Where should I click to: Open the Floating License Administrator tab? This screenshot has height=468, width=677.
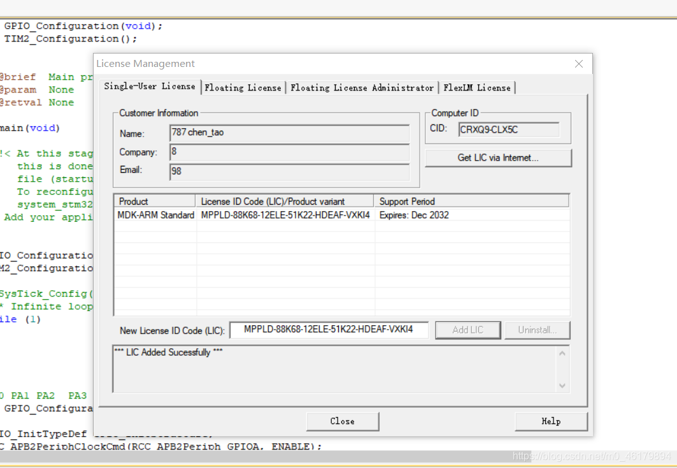point(362,88)
